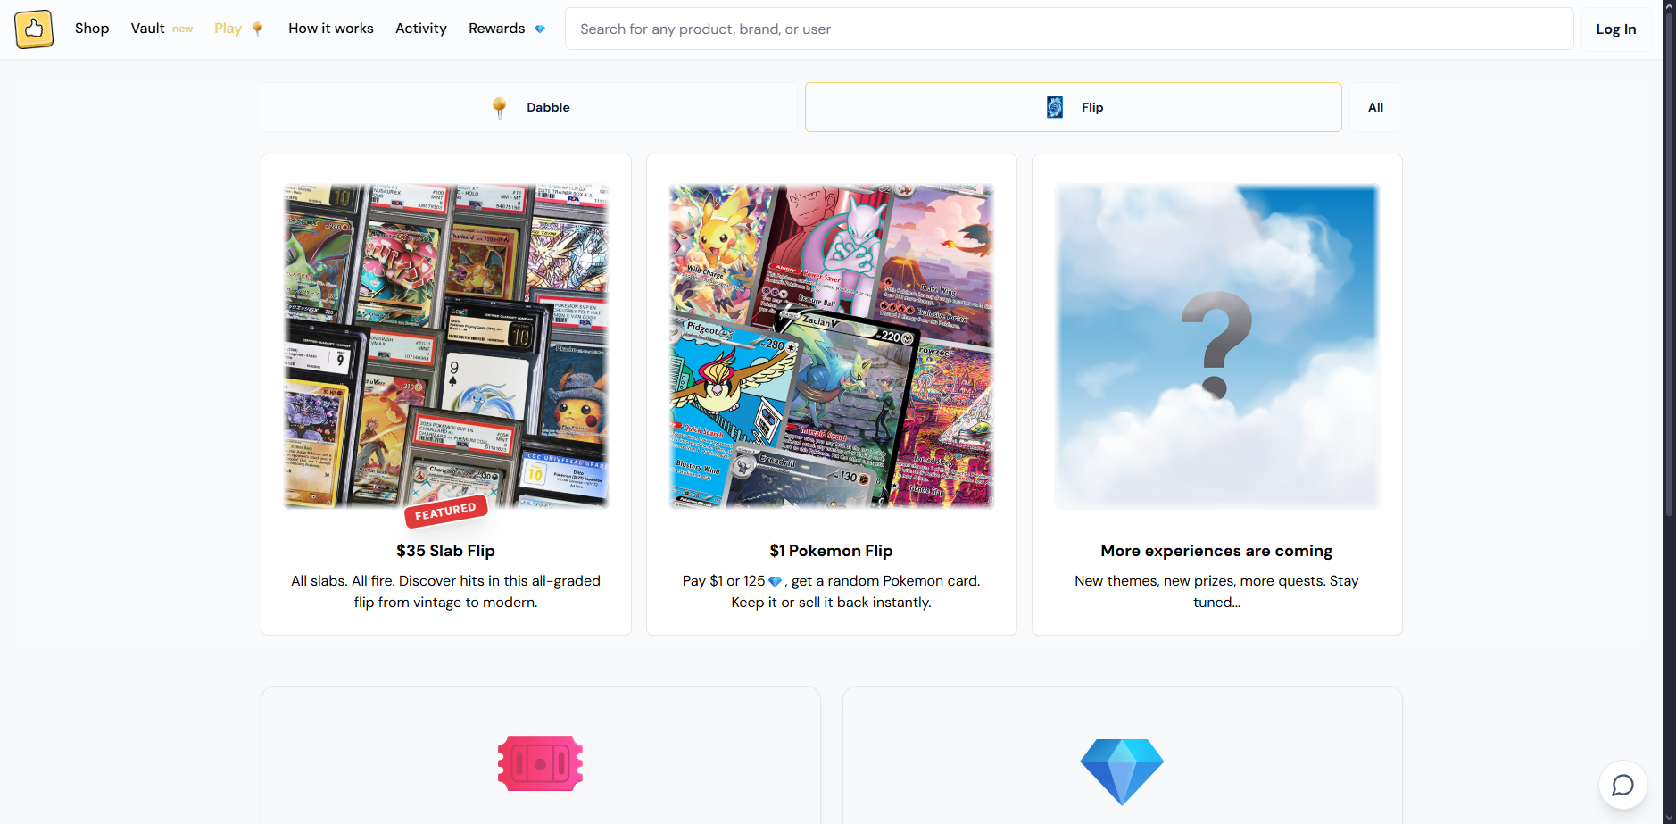Viewport: 1676px width, 824px height.
Task: Open the $35 Slab Flip card image
Action: coord(446,346)
